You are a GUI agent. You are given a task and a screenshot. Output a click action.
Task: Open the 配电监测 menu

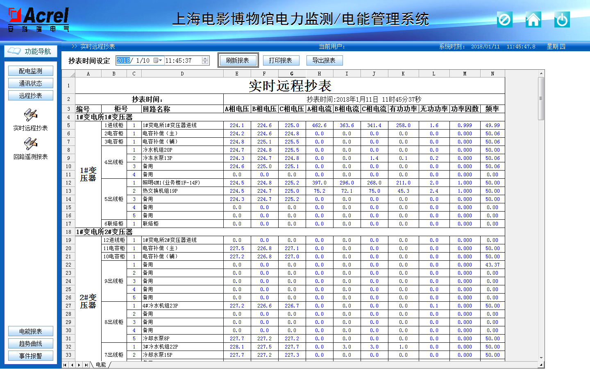point(30,71)
